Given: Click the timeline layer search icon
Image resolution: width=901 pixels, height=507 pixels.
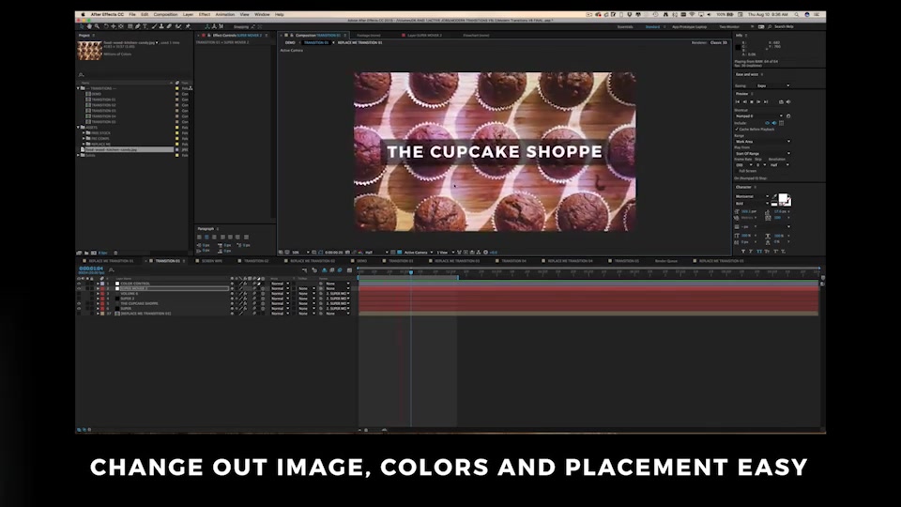Looking at the screenshot, I should (x=111, y=269).
